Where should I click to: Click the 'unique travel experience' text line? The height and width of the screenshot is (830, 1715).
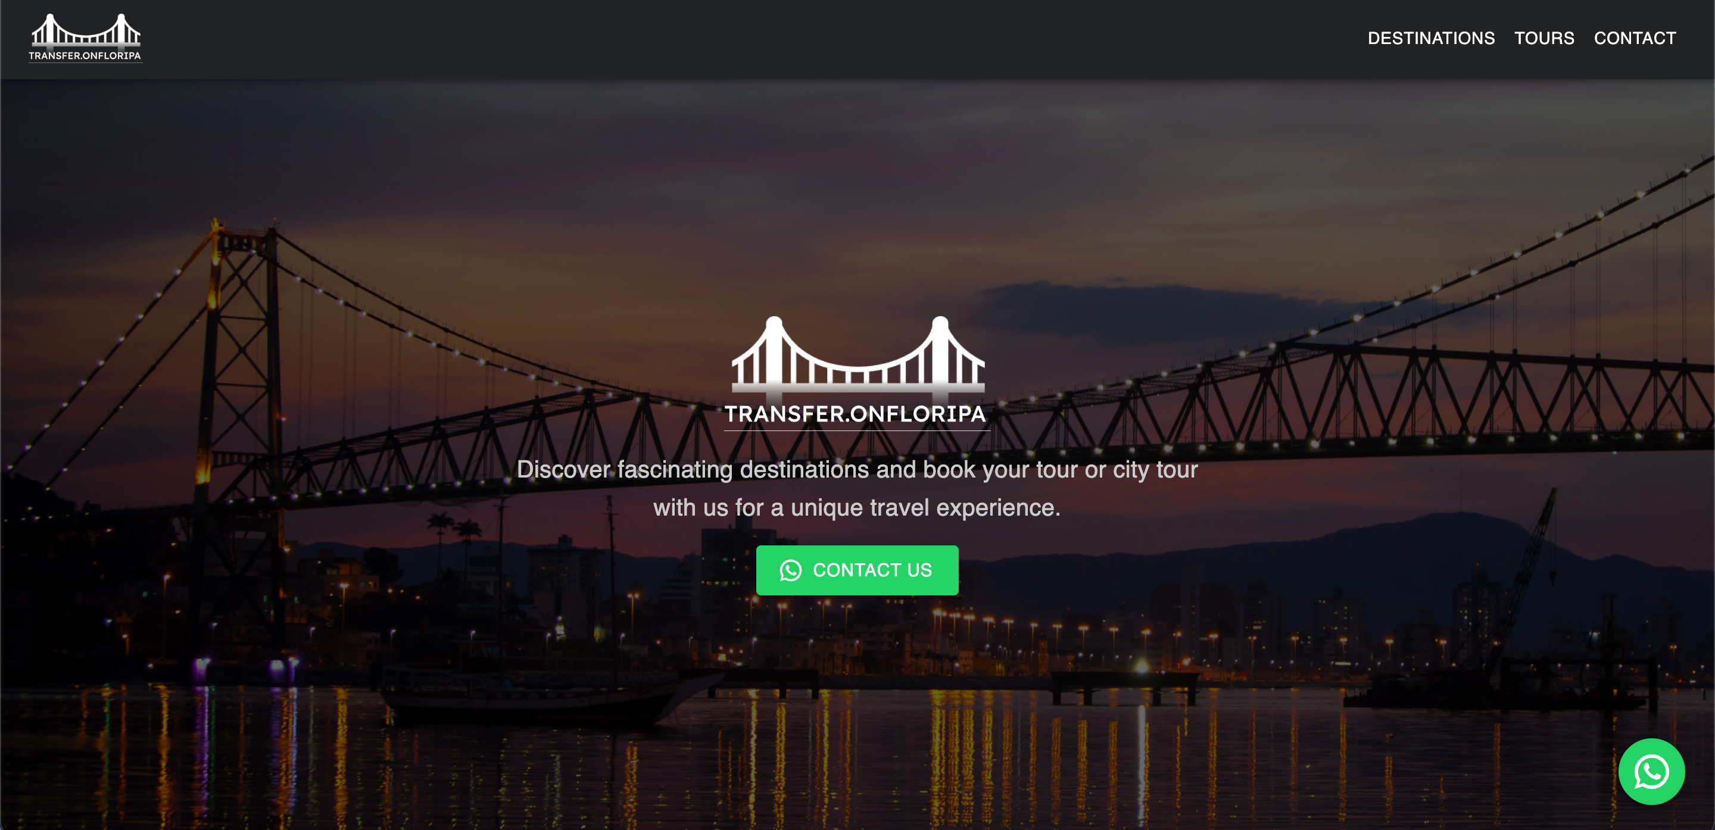point(857,507)
